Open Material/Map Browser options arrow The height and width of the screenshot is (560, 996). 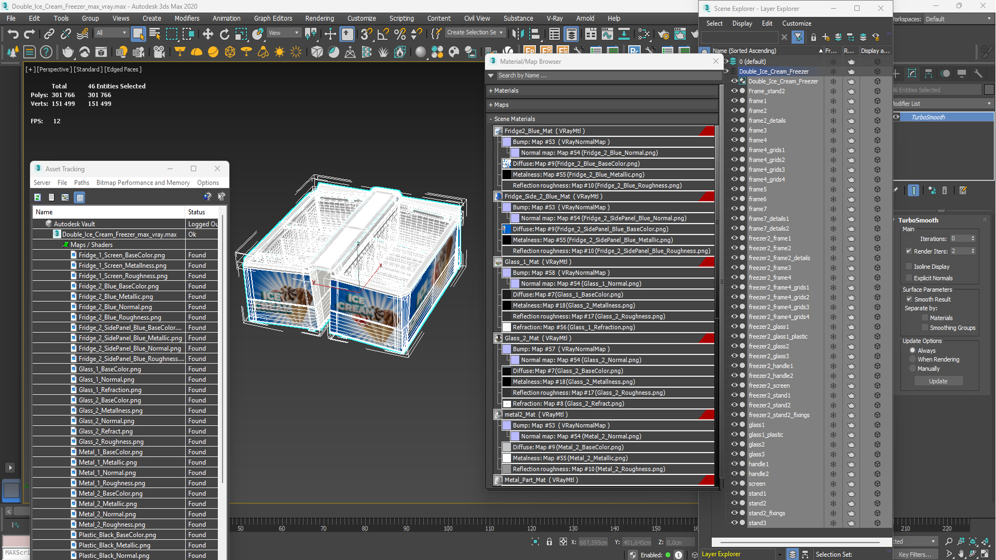click(x=491, y=76)
